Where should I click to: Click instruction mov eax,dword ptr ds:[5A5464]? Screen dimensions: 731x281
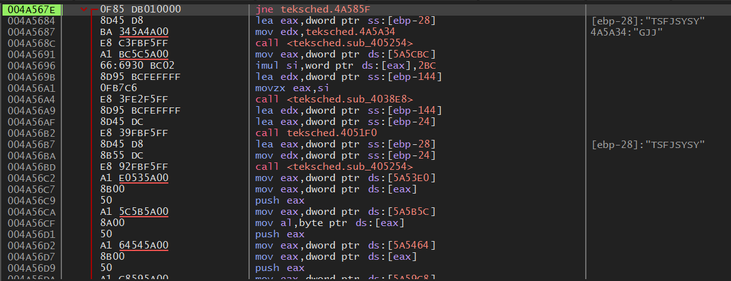345,245
